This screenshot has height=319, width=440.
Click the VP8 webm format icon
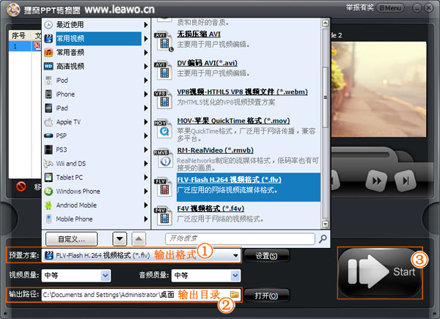tap(164, 99)
